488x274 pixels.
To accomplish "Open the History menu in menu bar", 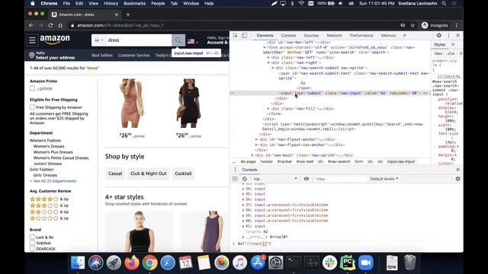I will coord(111,3).
